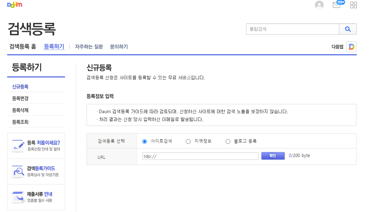Click the 등록신청 안내 및 절차 subtitle

pos(44,149)
